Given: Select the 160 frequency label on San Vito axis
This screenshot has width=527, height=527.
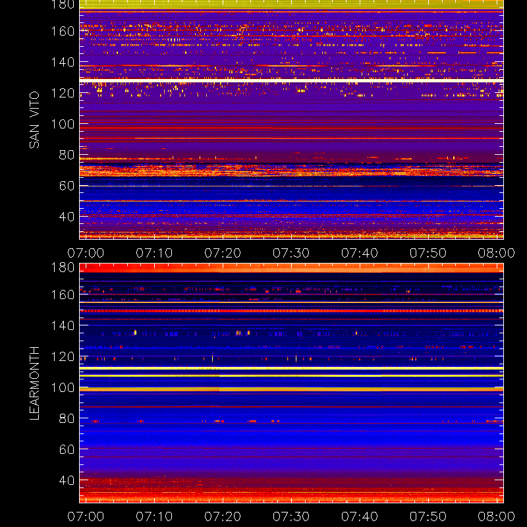Looking at the screenshot, I should [63, 31].
